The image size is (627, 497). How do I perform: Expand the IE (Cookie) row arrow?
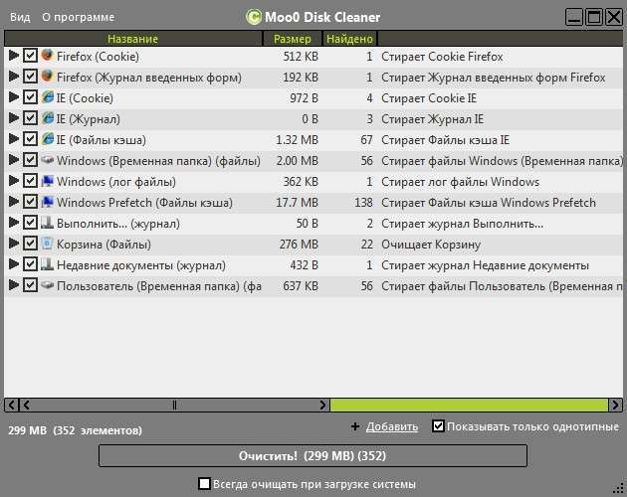[14, 97]
